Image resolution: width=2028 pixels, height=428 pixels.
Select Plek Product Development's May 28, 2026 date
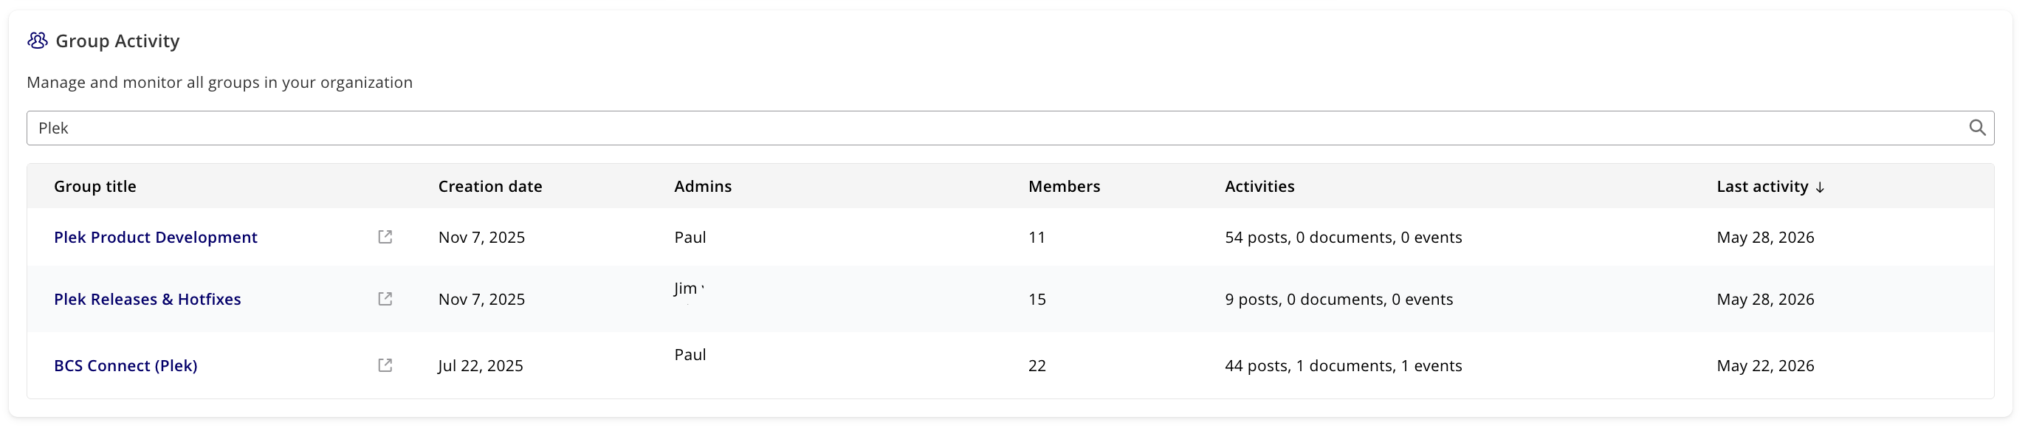tap(1765, 237)
